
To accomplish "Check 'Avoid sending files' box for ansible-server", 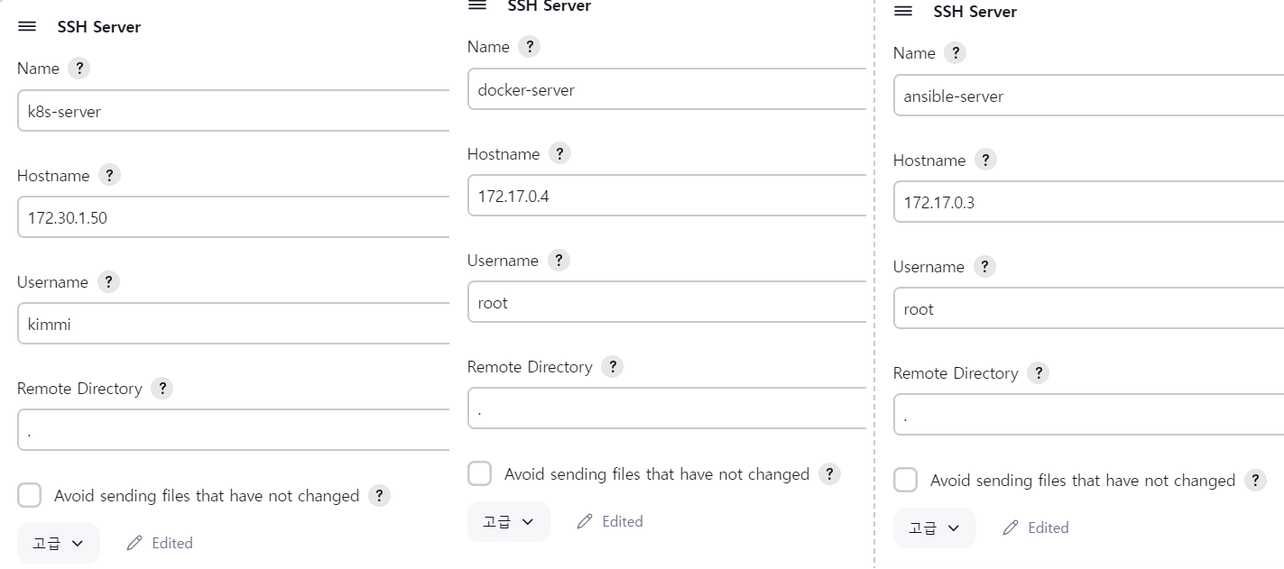I will 906,480.
